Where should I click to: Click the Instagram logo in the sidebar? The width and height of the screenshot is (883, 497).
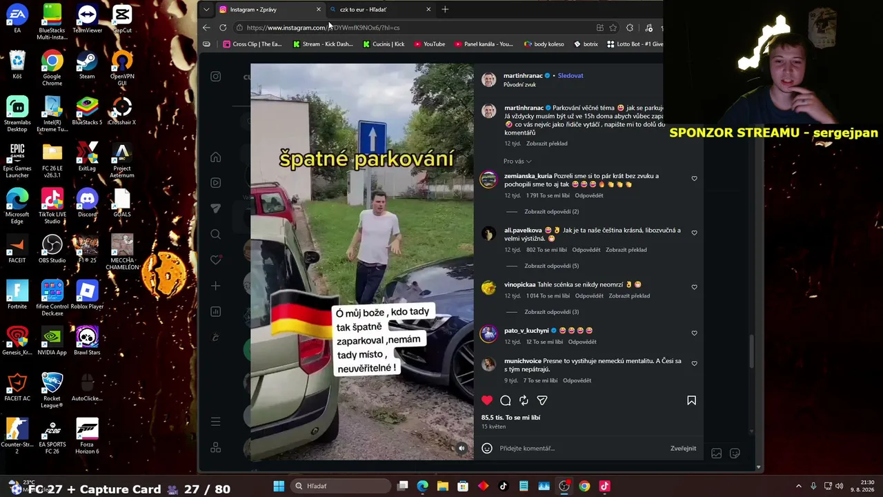tap(216, 77)
